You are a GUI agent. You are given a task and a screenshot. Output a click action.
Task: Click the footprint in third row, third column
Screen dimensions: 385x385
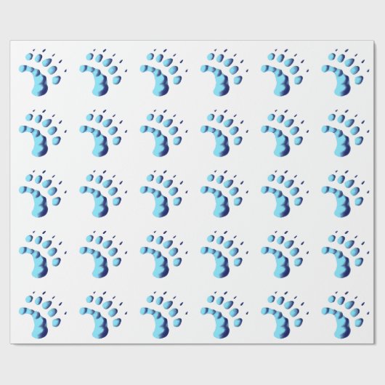pos(163,193)
